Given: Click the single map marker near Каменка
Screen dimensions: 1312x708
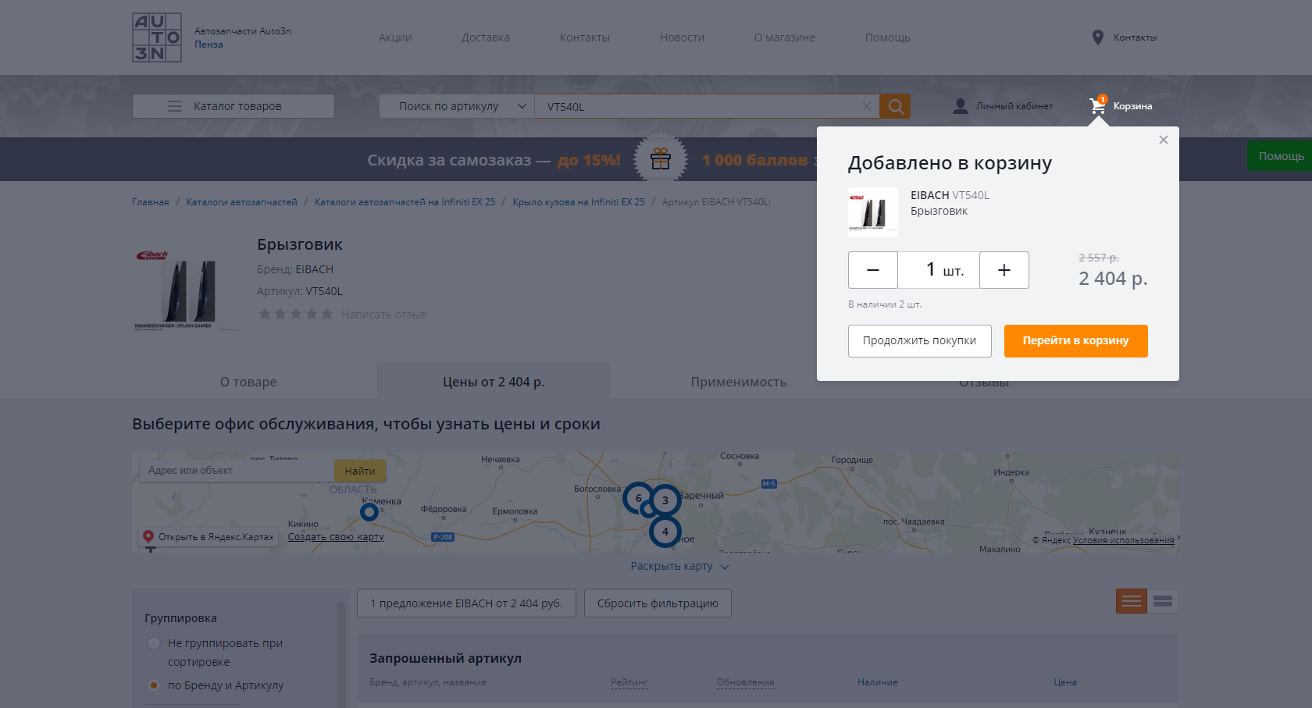Looking at the screenshot, I should 369,512.
